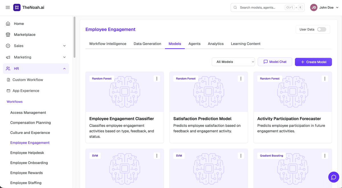The image size is (342, 188).
Task: Click the Sales sidebar icon
Action: pos(8,46)
